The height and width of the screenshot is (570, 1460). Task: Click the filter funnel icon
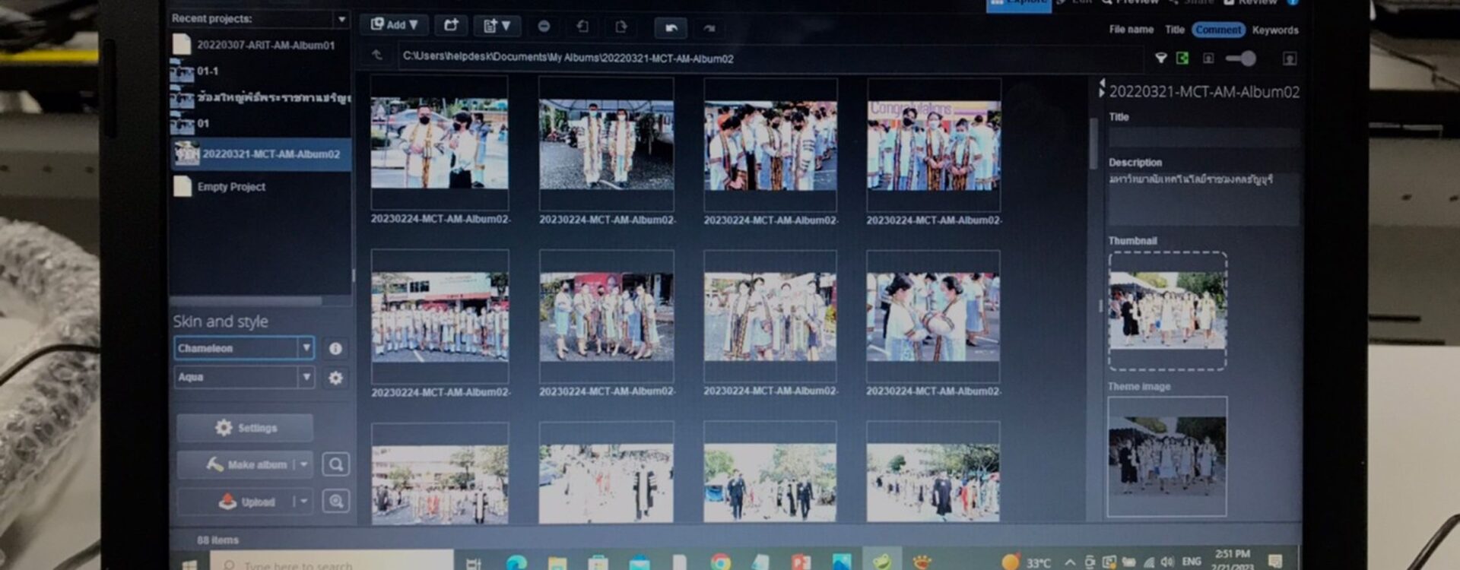1160,59
